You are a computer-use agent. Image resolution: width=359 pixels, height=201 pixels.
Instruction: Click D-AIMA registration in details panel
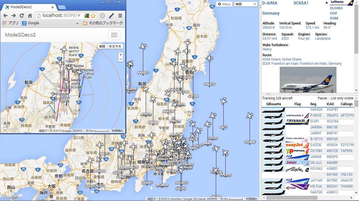270,3
